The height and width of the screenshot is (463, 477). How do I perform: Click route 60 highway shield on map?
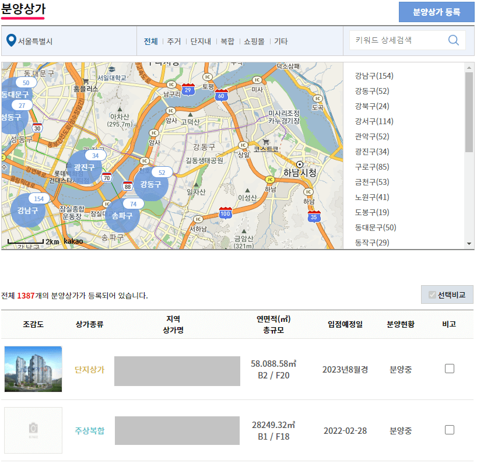(x=221, y=95)
